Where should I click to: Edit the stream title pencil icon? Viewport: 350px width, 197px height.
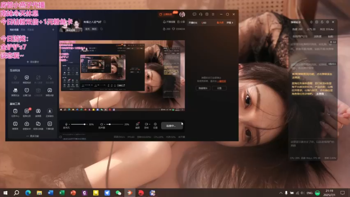[x=105, y=22]
